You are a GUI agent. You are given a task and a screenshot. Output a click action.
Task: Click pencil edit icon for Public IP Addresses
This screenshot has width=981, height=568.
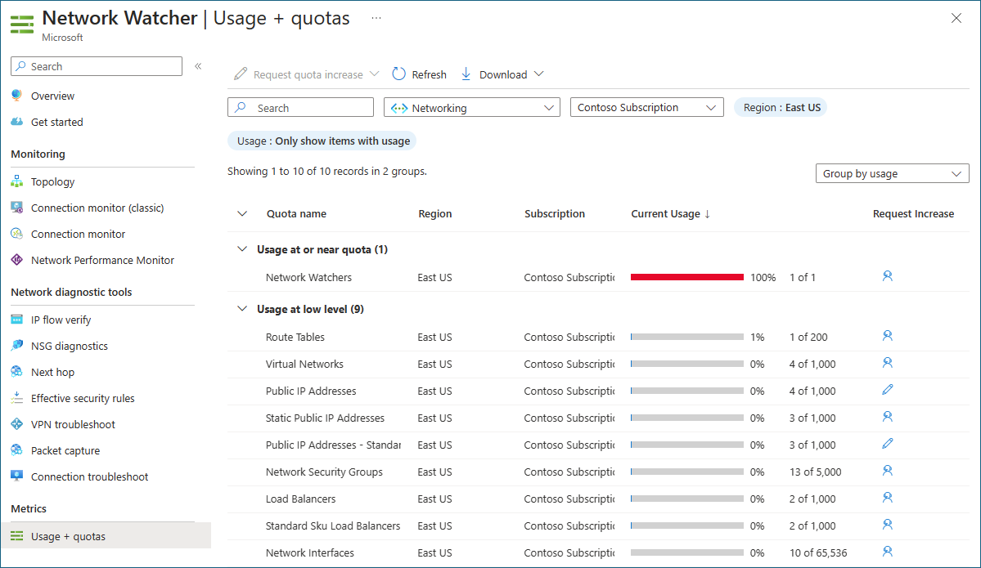coord(887,390)
